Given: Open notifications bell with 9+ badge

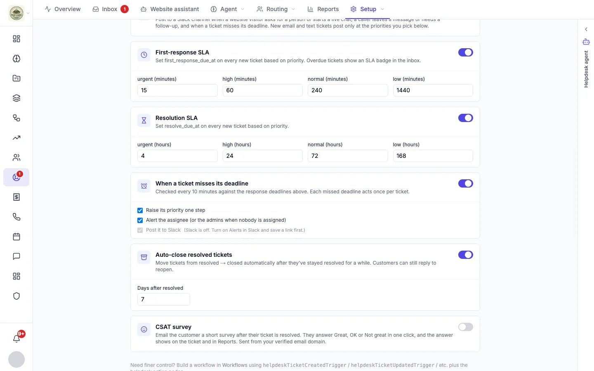Looking at the screenshot, I should tap(16, 338).
